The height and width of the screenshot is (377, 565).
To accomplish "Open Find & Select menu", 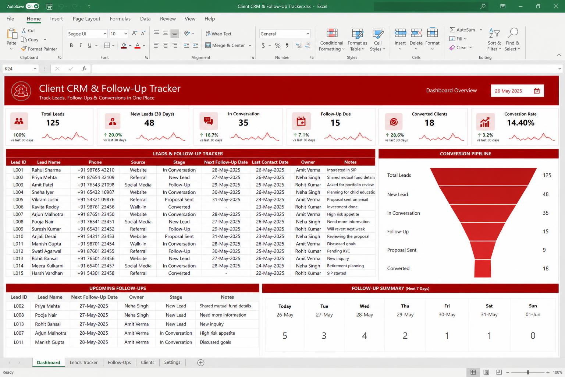I will 512,40.
